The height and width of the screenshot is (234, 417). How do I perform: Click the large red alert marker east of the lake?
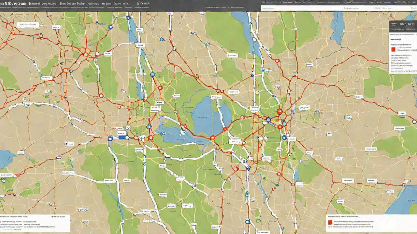[x=279, y=112]
